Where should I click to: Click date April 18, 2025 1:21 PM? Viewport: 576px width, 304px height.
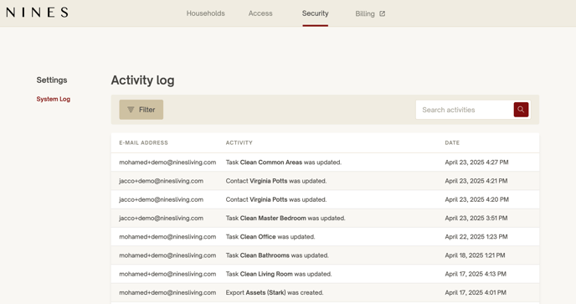475,255
